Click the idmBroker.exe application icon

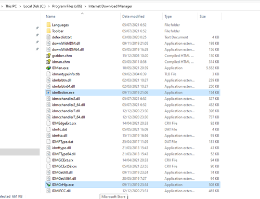[x=48, y=92]
